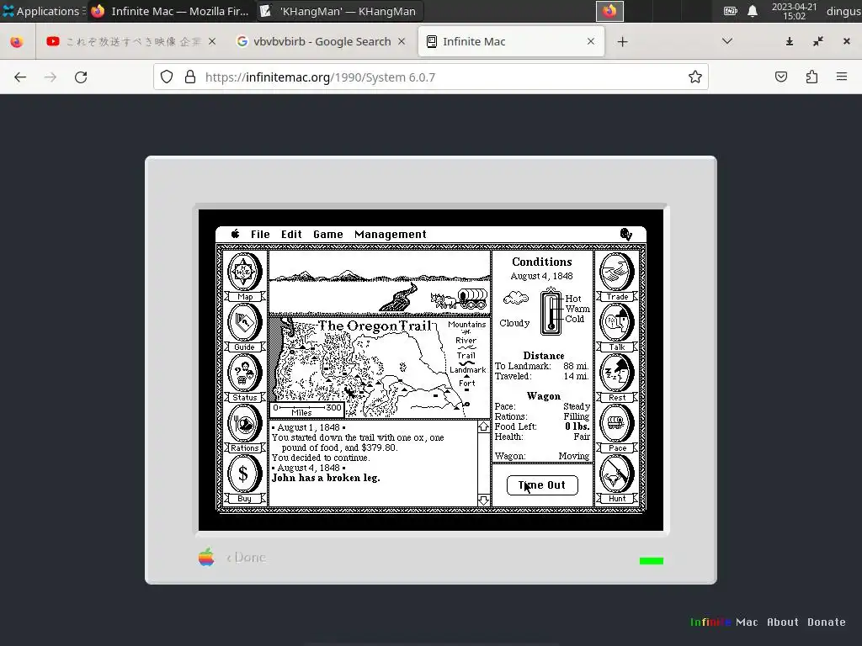This screenshot has width=862, height=646.
Task: Open the File menu
Action: click(260, 235)
